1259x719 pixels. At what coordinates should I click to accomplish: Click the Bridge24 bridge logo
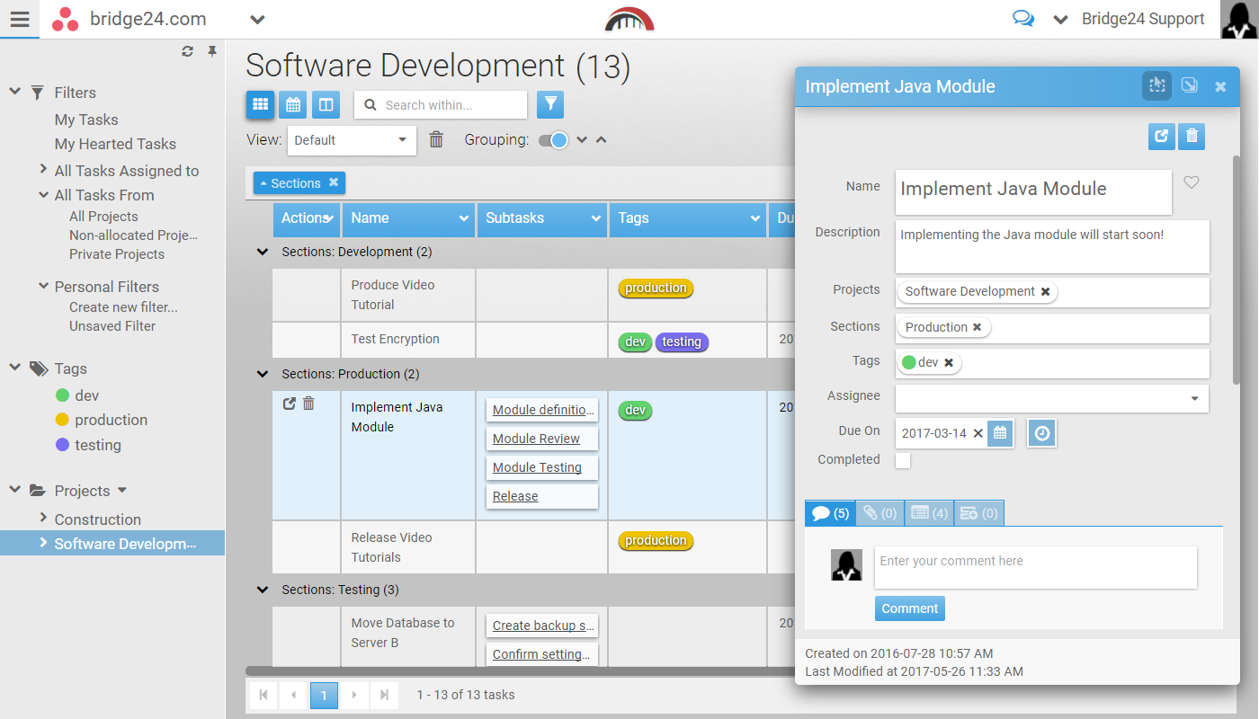pos(629,19)
